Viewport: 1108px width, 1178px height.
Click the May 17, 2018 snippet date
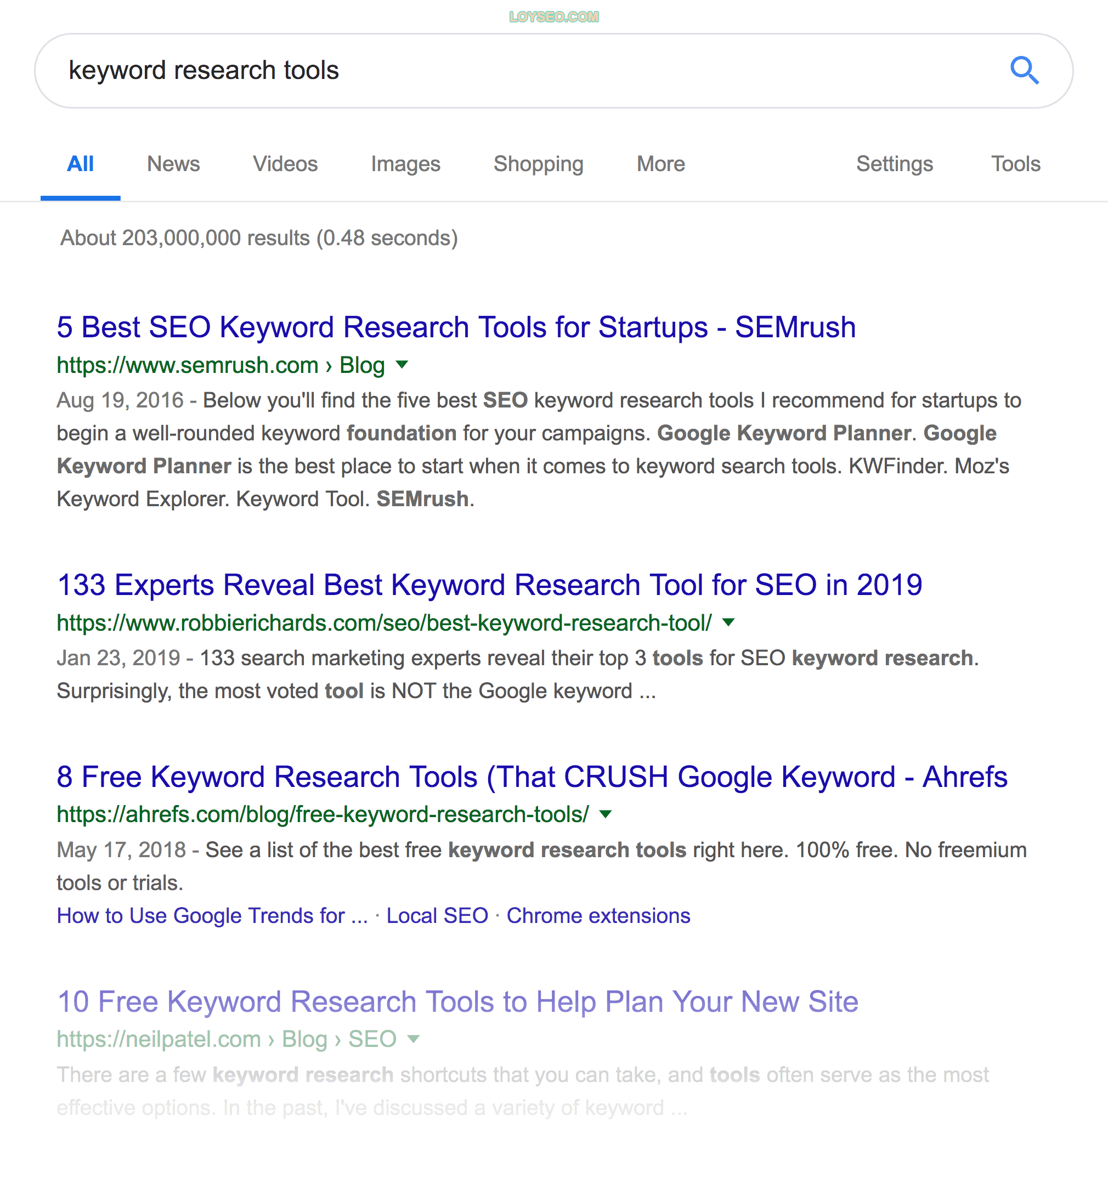121,849
